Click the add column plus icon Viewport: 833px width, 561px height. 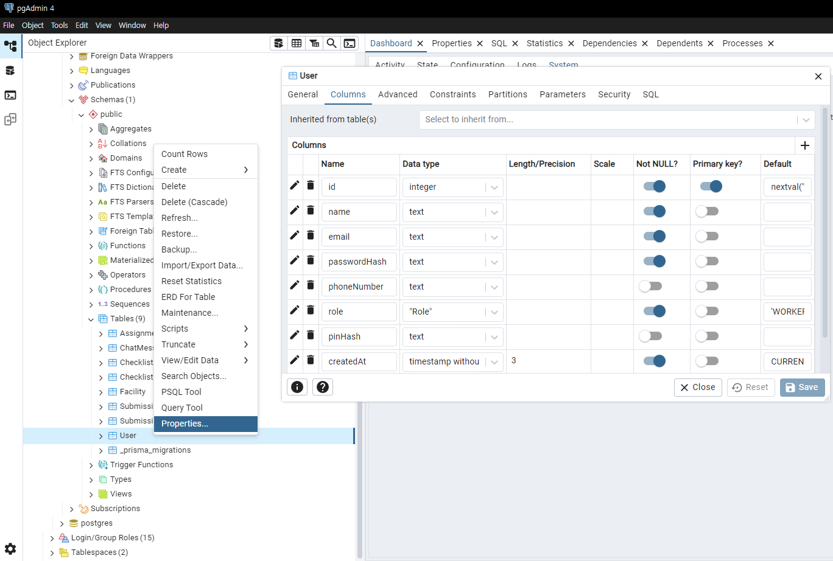coord(805,145)
